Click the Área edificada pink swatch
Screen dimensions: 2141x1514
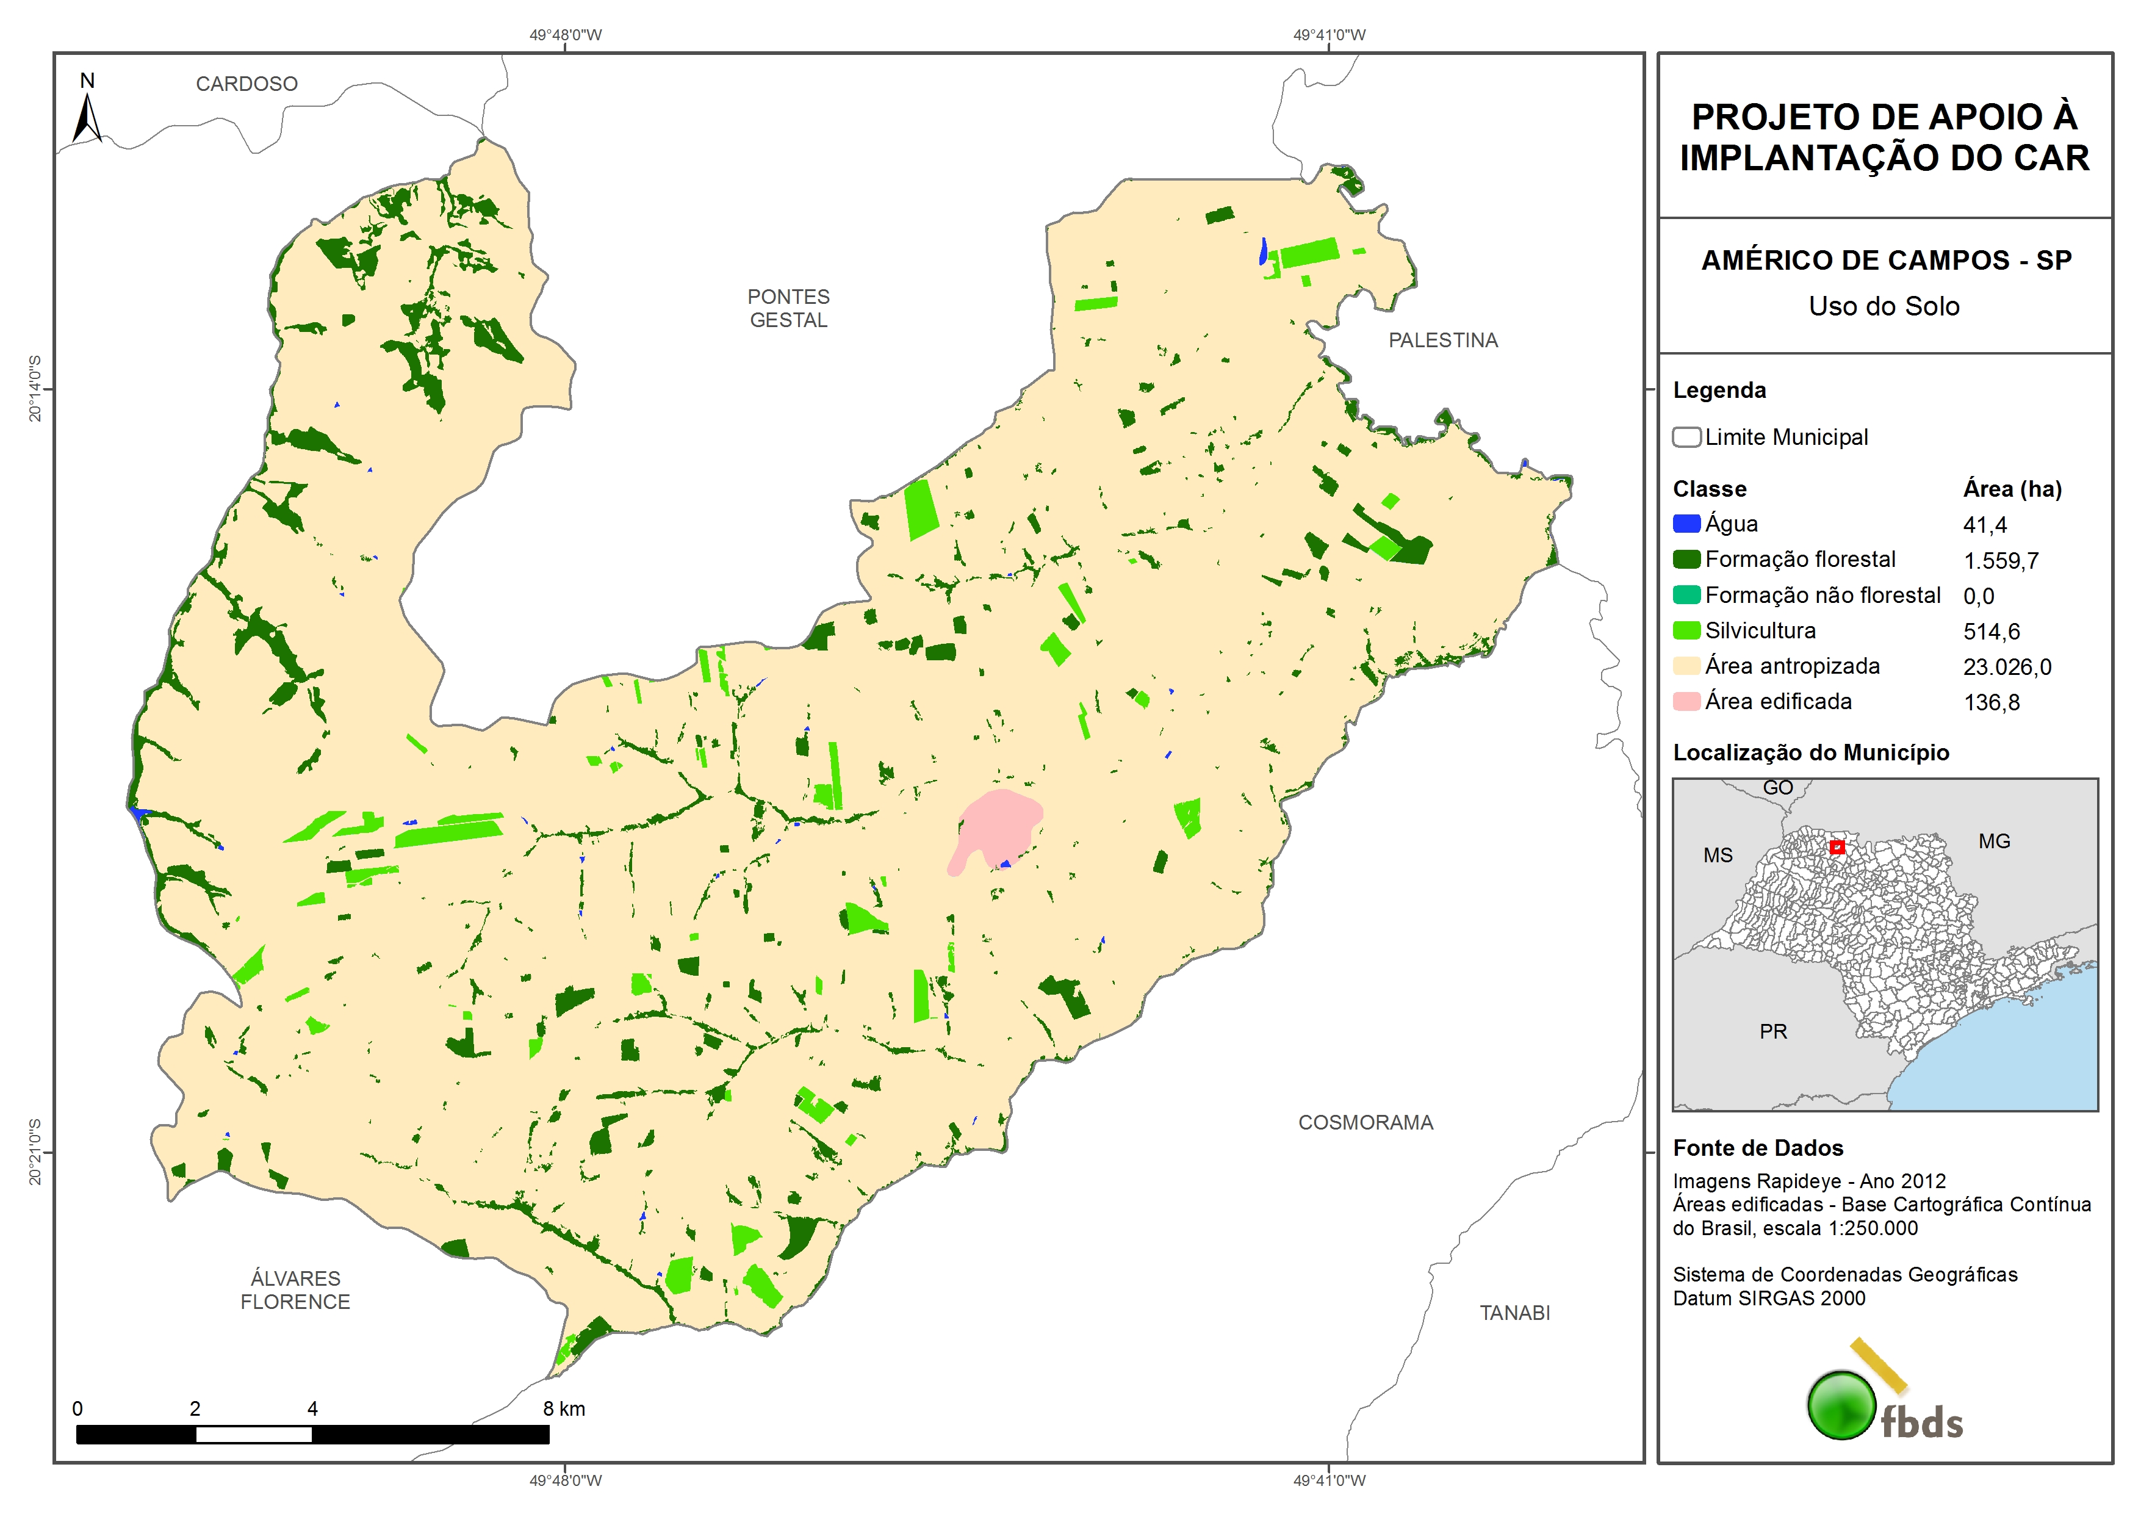(x=1686, y=702)
